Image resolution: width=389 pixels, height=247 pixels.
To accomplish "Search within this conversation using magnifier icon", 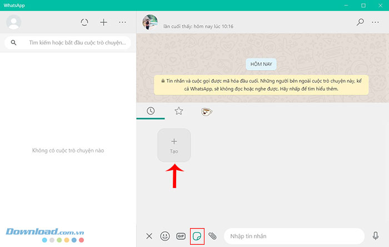I will (x=360, y=22).
